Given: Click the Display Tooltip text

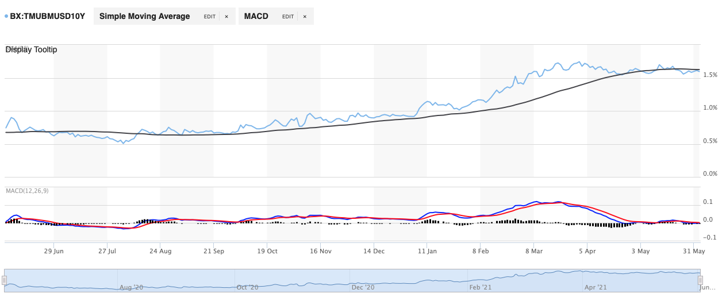Looking at the screenshot, I should (31, 50).
